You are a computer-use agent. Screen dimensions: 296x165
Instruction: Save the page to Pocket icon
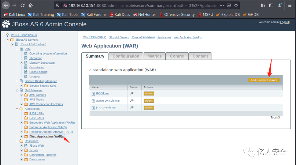[x=229, y=5]
